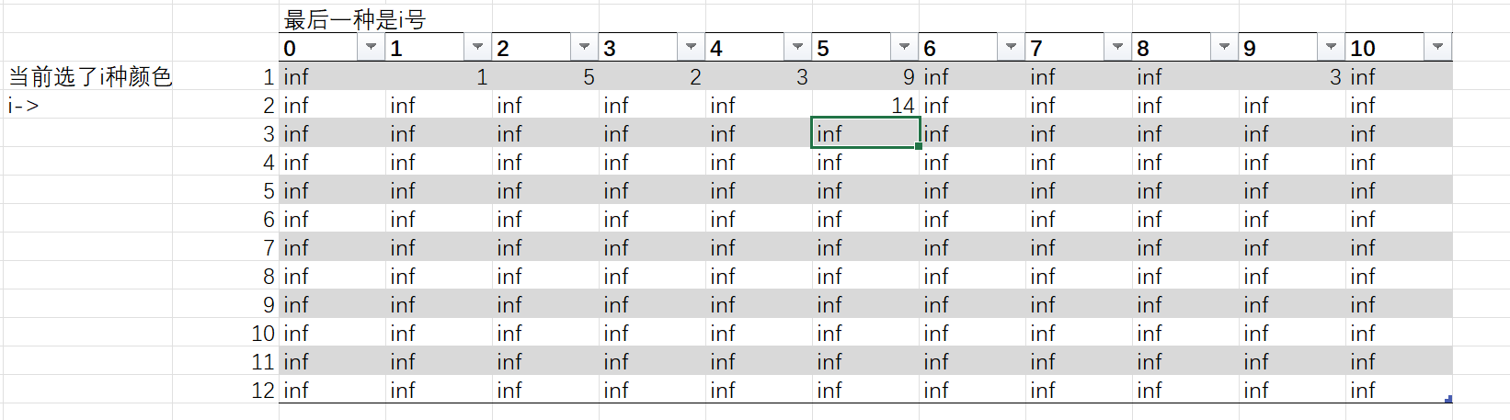Image resolution: width=1510 pixels, height=420 pixels.
Task: Open filter dropdown for column 8
Action: 1224,47
